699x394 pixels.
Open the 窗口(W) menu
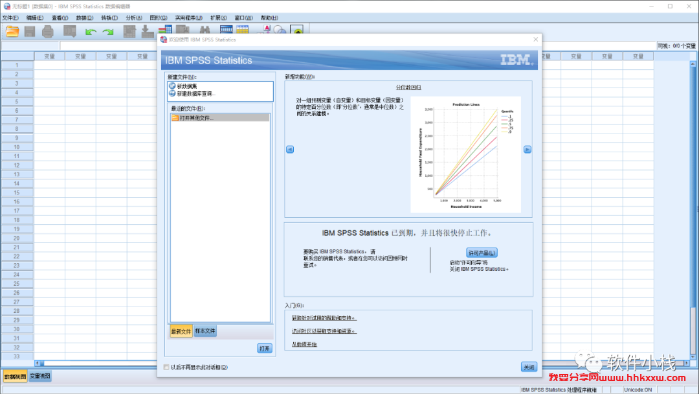pos(243,18)
